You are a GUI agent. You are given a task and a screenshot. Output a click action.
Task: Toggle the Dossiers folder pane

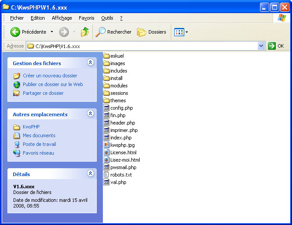pos(151,32)
